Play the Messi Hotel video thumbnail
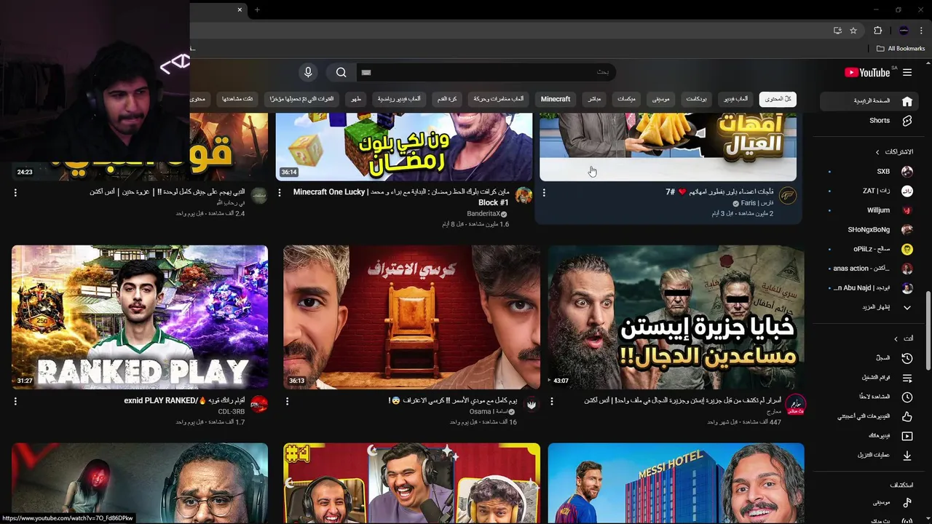The height and width of the screenshot is (524, 932). click(x=676, y=483)
